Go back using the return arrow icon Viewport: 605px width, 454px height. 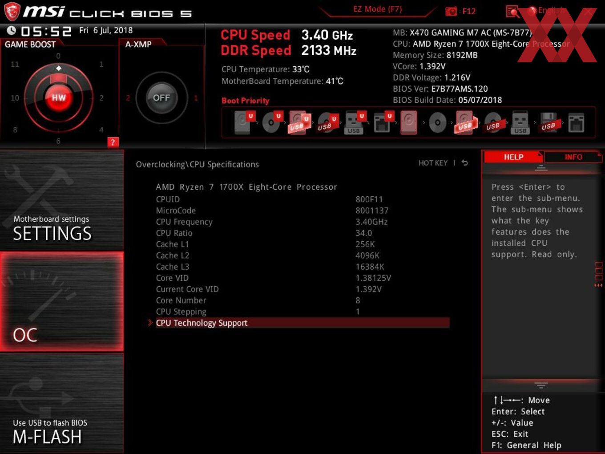tap(464, 163)
